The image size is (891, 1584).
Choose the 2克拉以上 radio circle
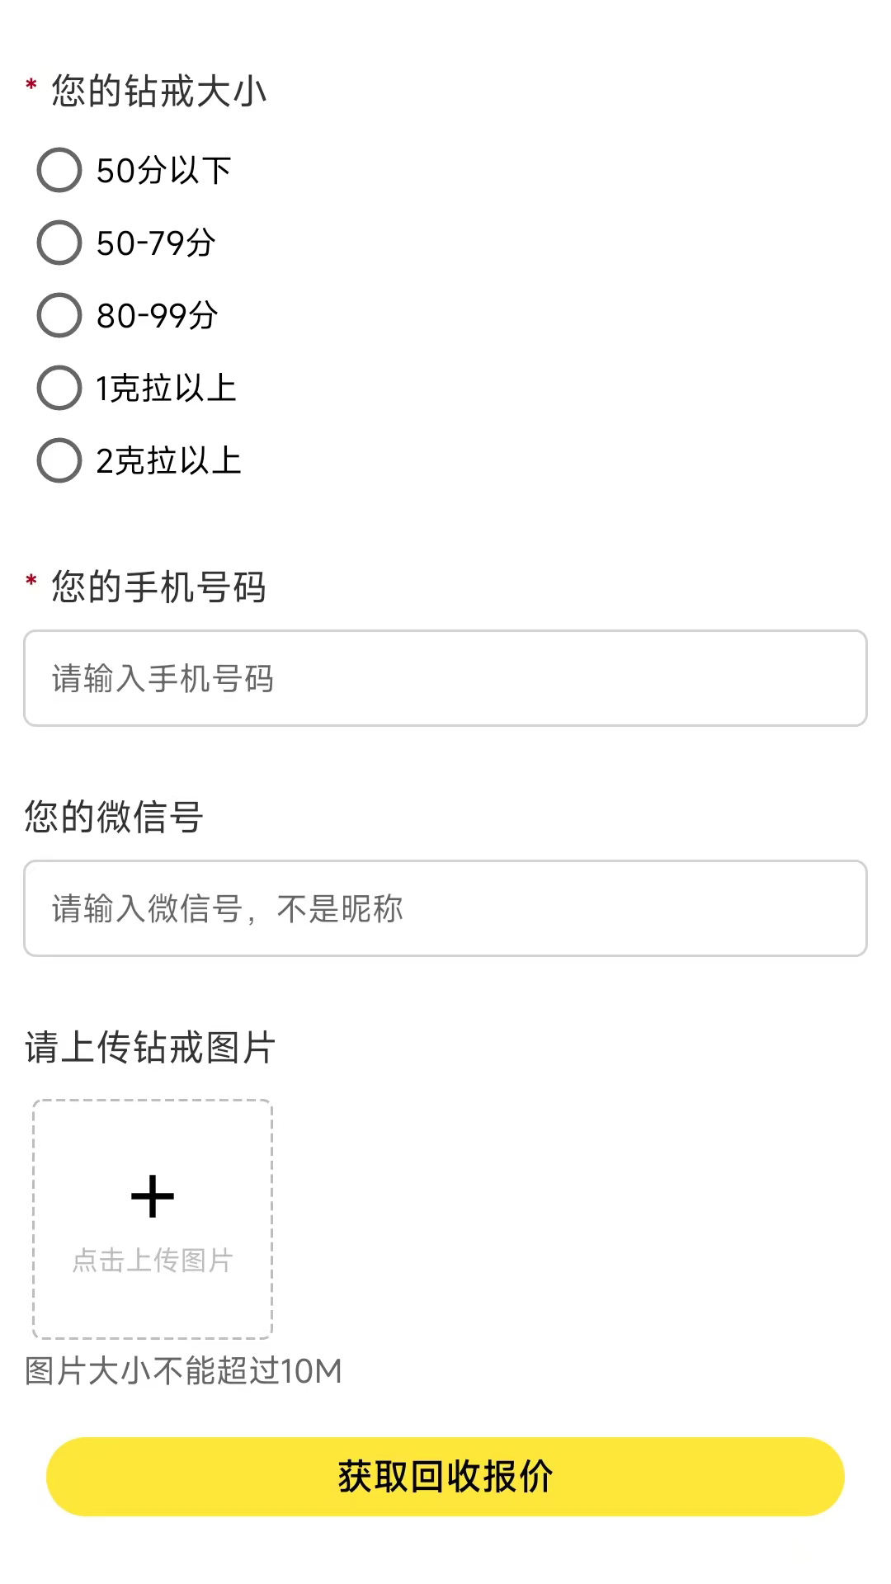tap(59, 460)
